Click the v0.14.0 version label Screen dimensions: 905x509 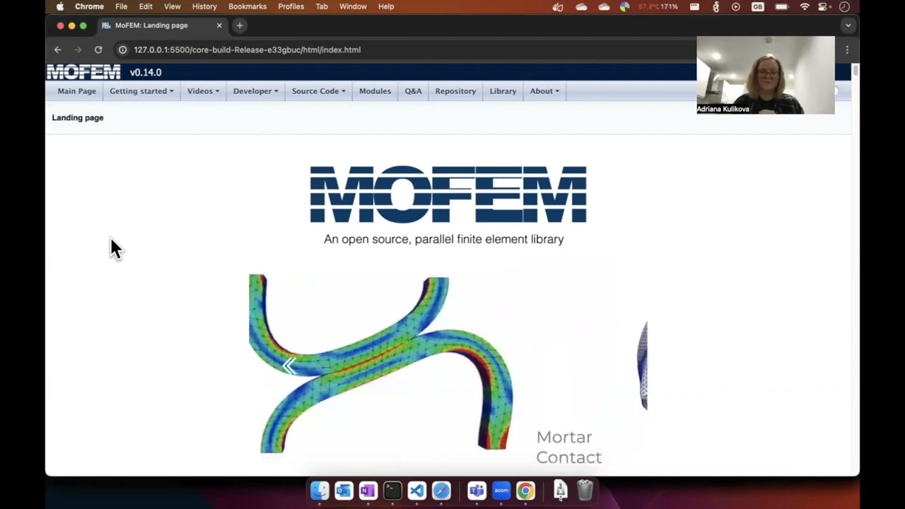pyautogui.click(x=146, y=72)
